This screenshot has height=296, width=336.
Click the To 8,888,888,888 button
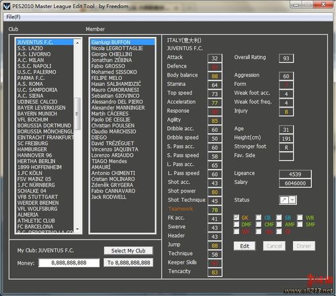tap(128, 262)
